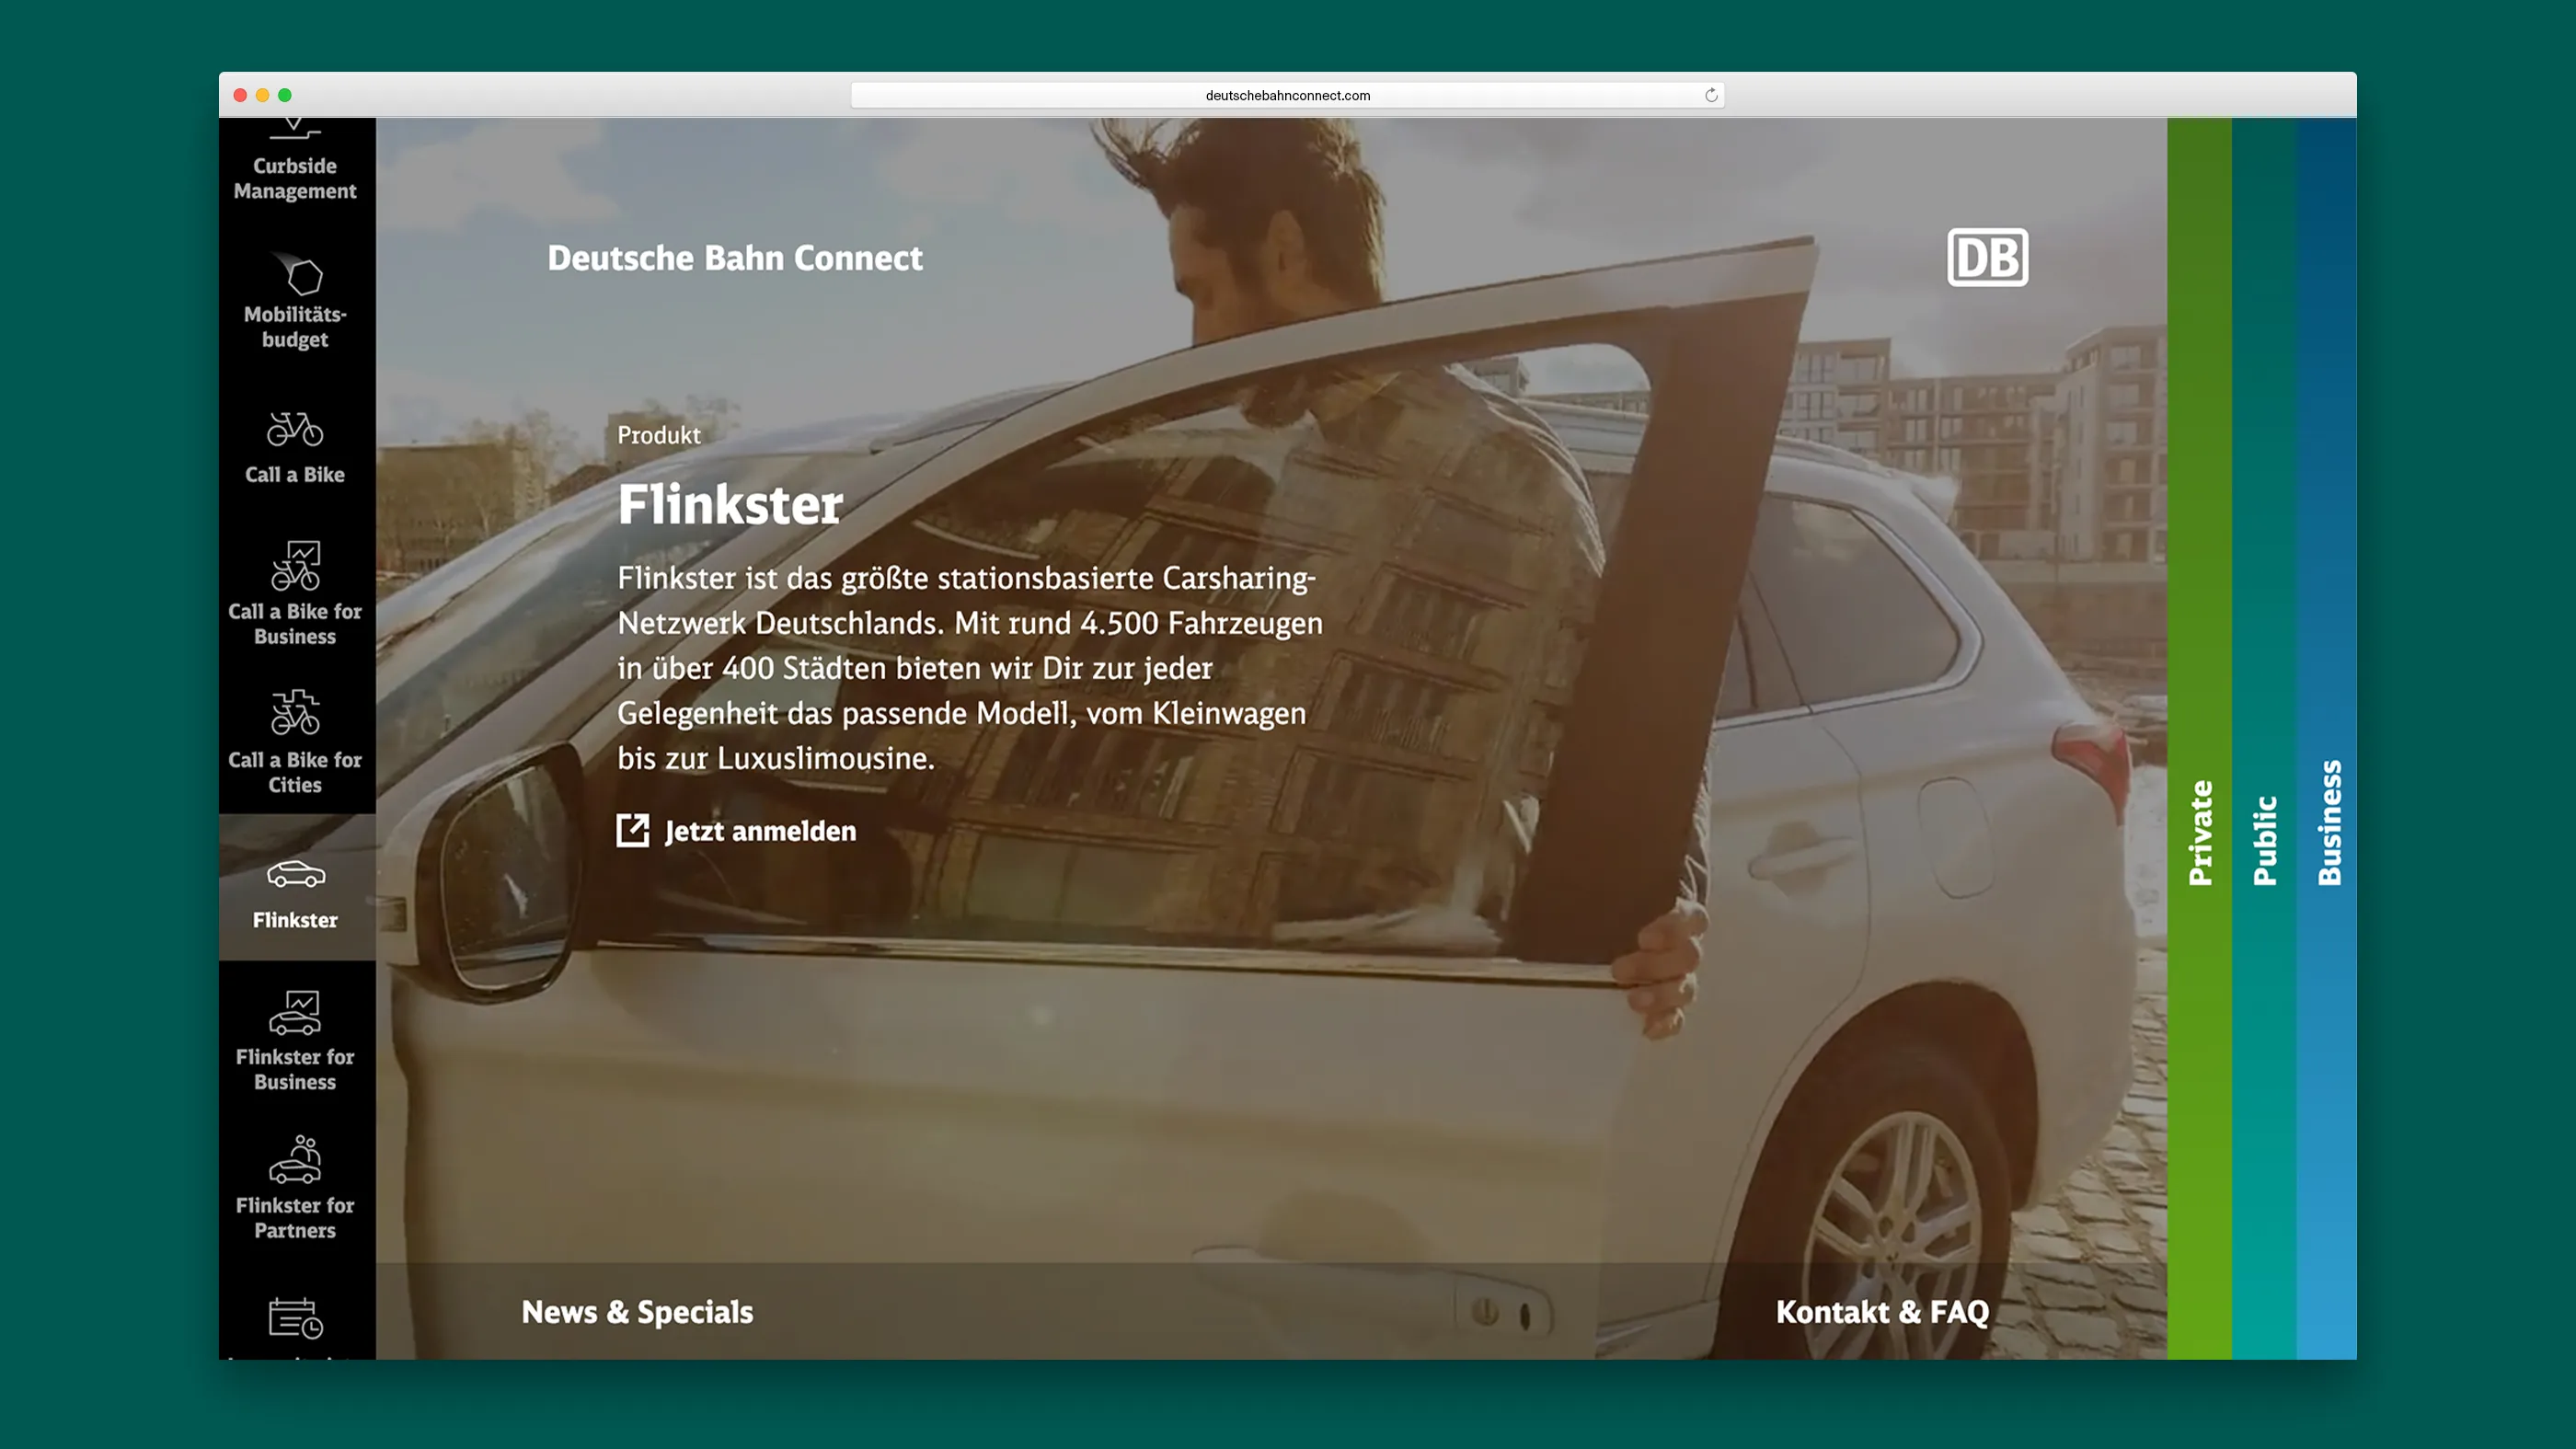This screenshot has height=1449, width=2576.
Task: Click the Call a Bike label text
Action: (x=295, y=475)
